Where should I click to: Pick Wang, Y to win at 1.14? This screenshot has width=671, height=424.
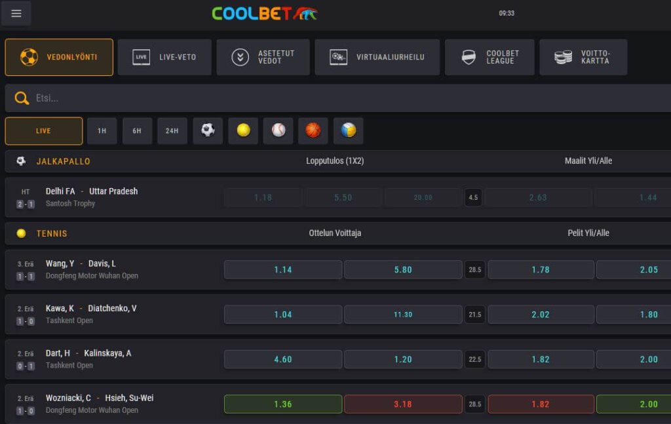[x=283, y=269]
